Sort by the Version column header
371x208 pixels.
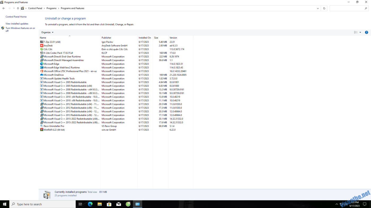click(x=181, y=38)
